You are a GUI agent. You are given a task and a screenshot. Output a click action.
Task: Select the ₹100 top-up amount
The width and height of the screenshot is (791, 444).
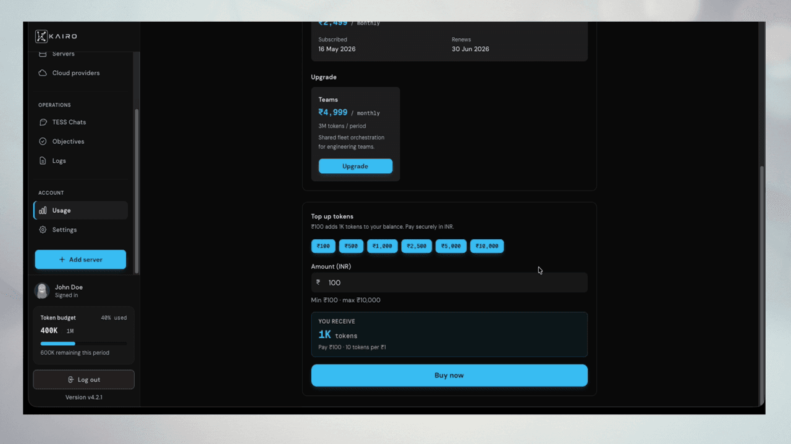pos(323,246)
